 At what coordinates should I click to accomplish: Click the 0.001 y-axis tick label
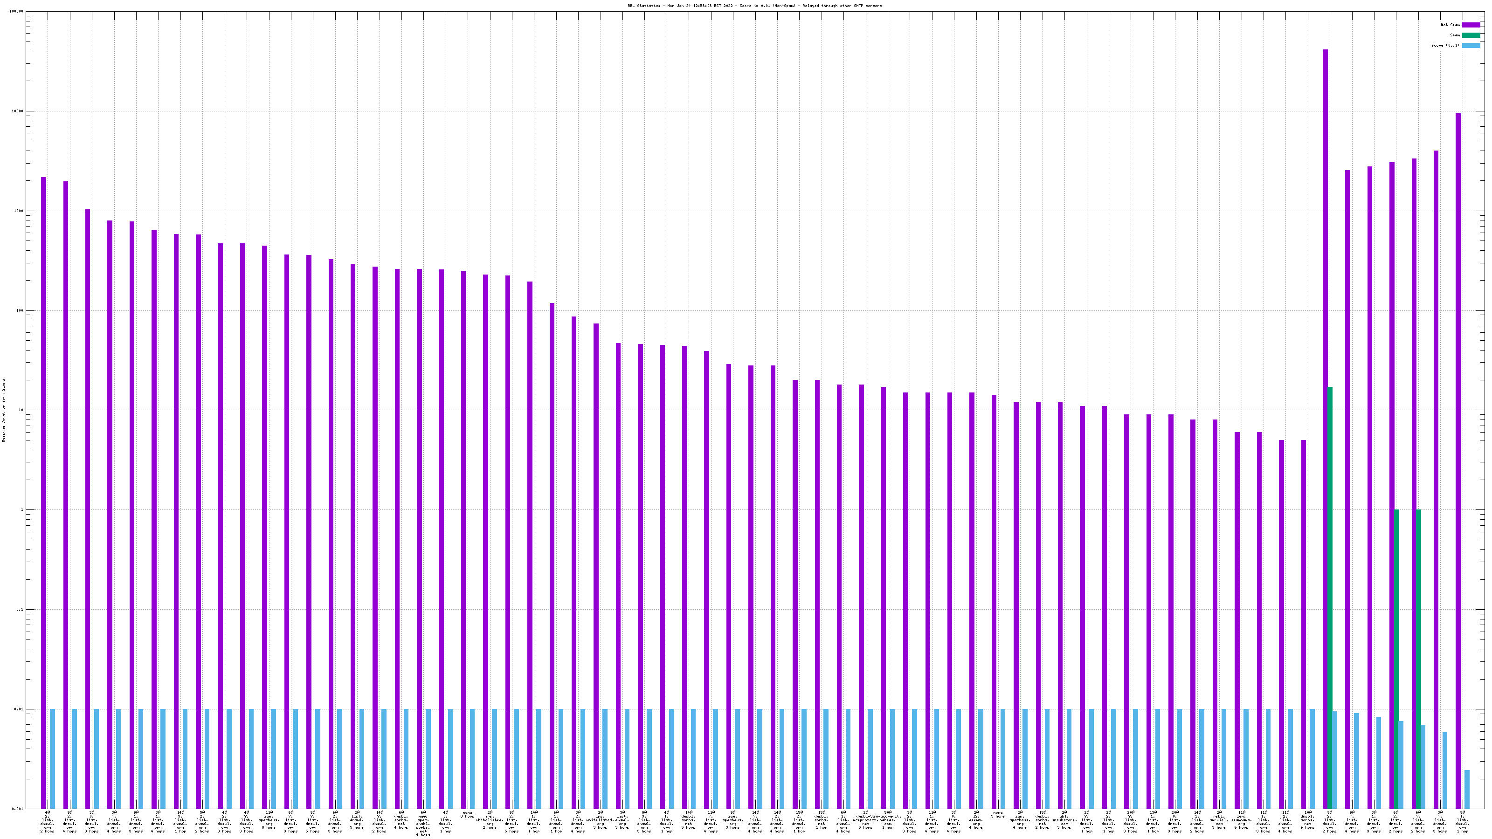17,809
